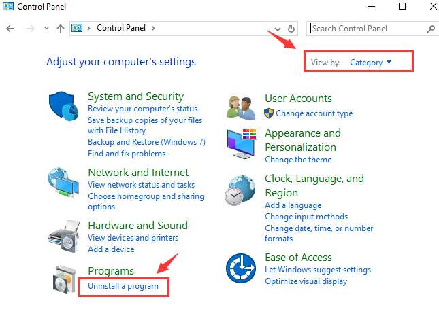This screenshot has height=318, width=439.
Task: Open the System and Security shield icon
Action: pos(63,106)
